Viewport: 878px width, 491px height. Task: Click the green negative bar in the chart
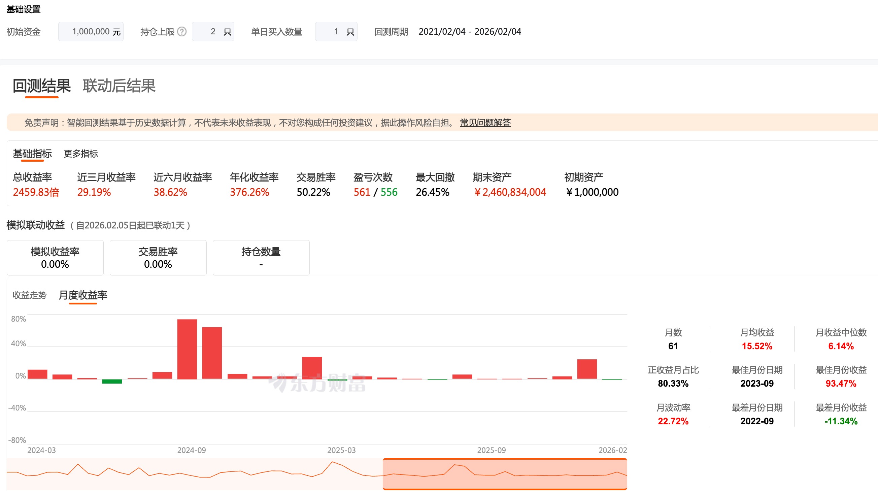click(x=112, y=382)
